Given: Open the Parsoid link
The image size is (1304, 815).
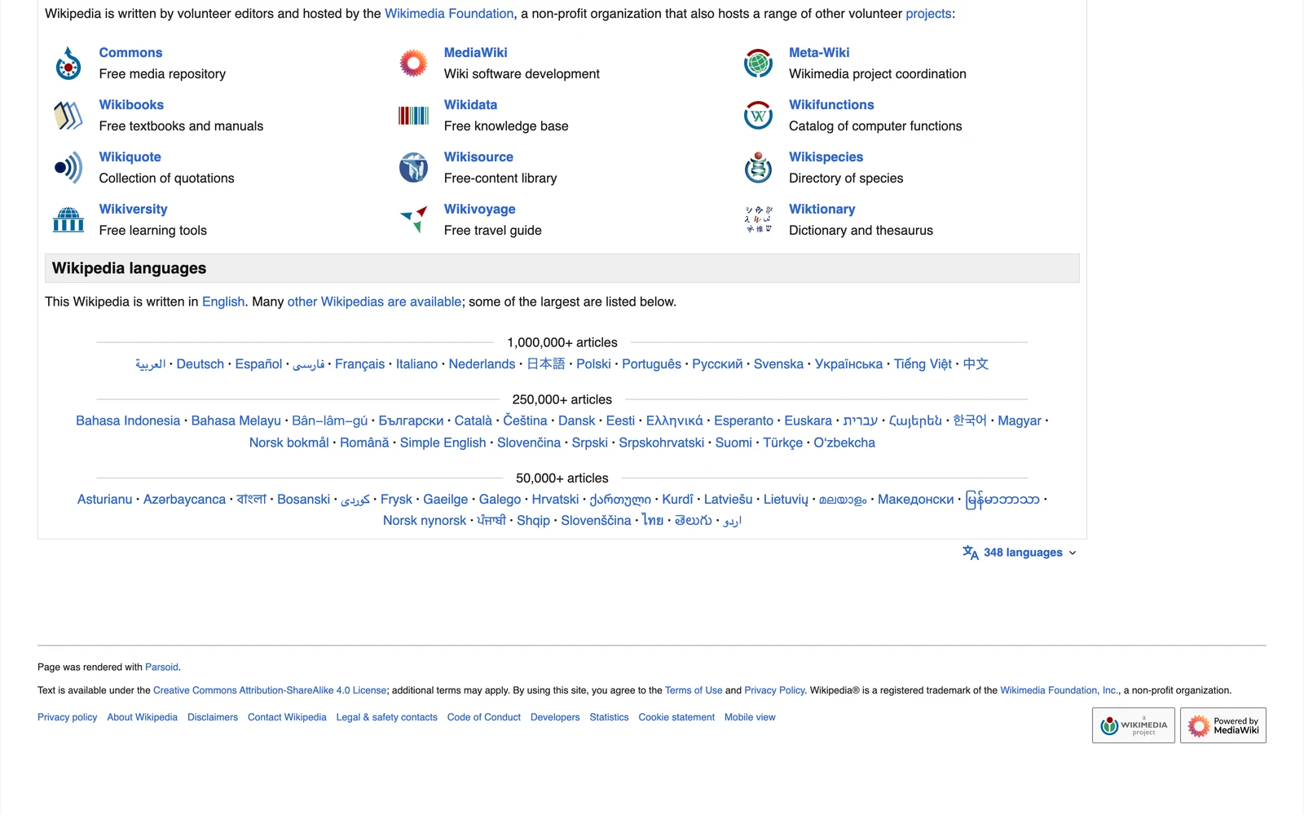Looking at the screenshot, I should [161, 667].
